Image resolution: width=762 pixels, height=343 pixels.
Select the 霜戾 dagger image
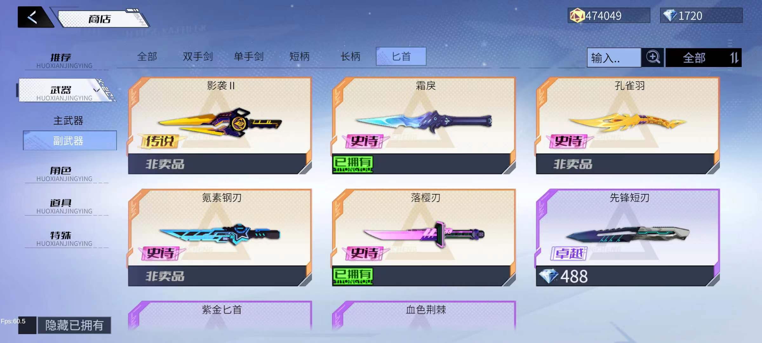click(424, 122)
